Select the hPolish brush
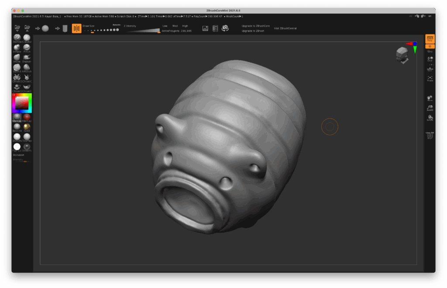The image size is (447, 288). point(27,69)
